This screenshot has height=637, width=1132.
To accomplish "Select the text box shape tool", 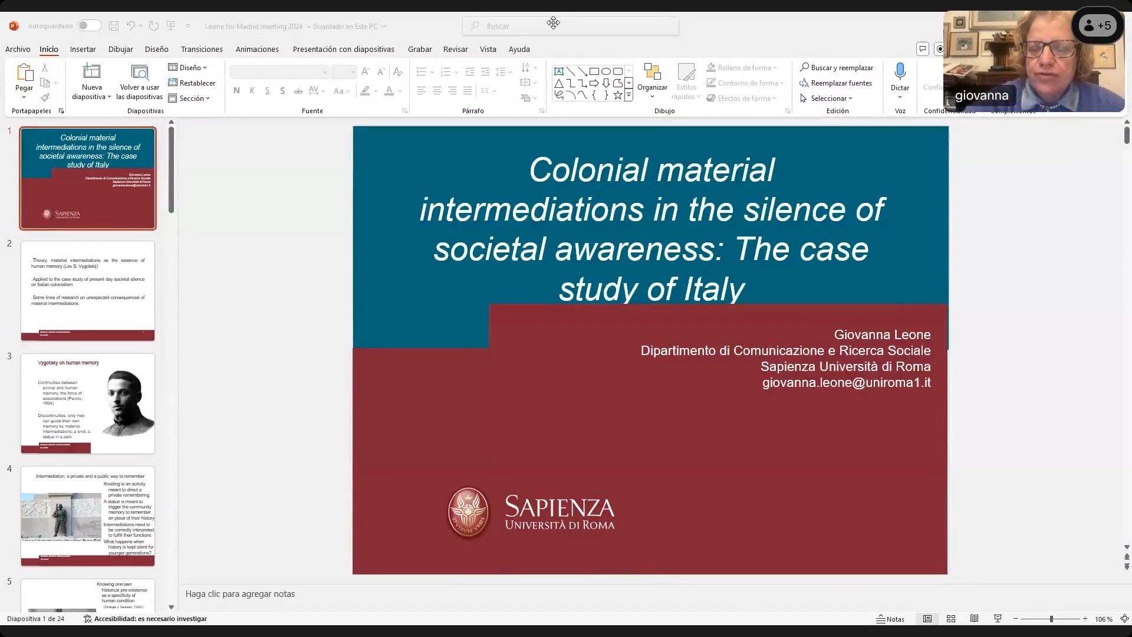I will coord(559,71).
